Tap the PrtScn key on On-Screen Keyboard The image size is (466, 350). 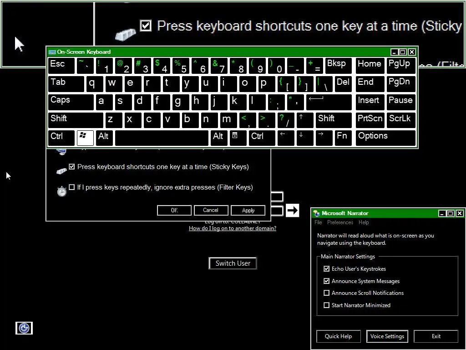(370, 120)
